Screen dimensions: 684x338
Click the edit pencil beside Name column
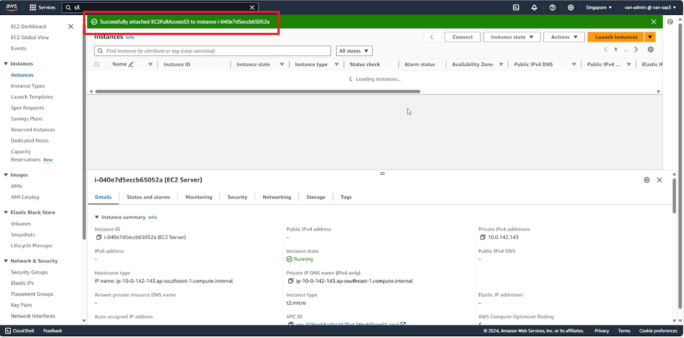click(131, 64)
